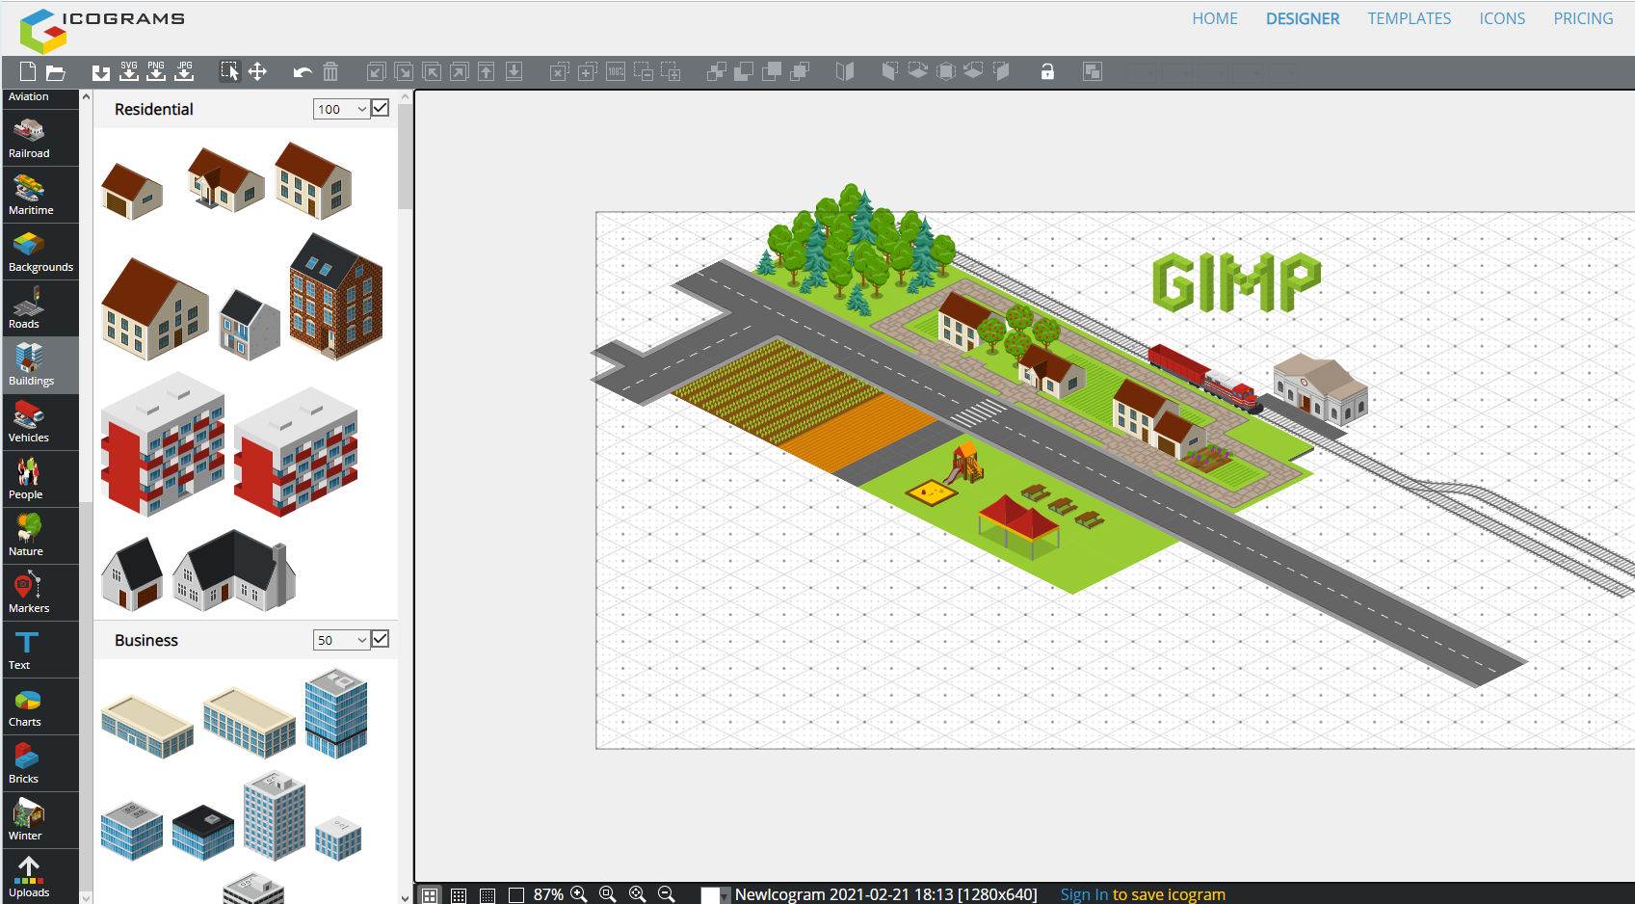Open the Winter icon category
The height and width of the screenshot is (904, 1635).
point(40,820)
